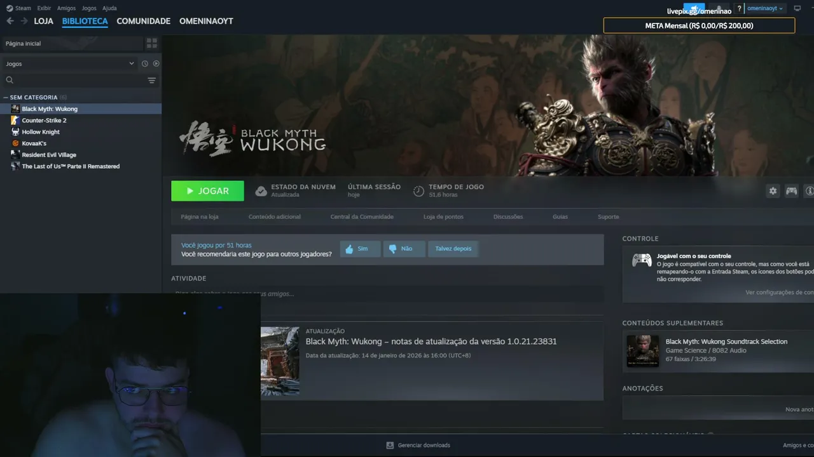
Task: Open the Exibir menu
Action: pyautogui.click(x=44, y=8)
